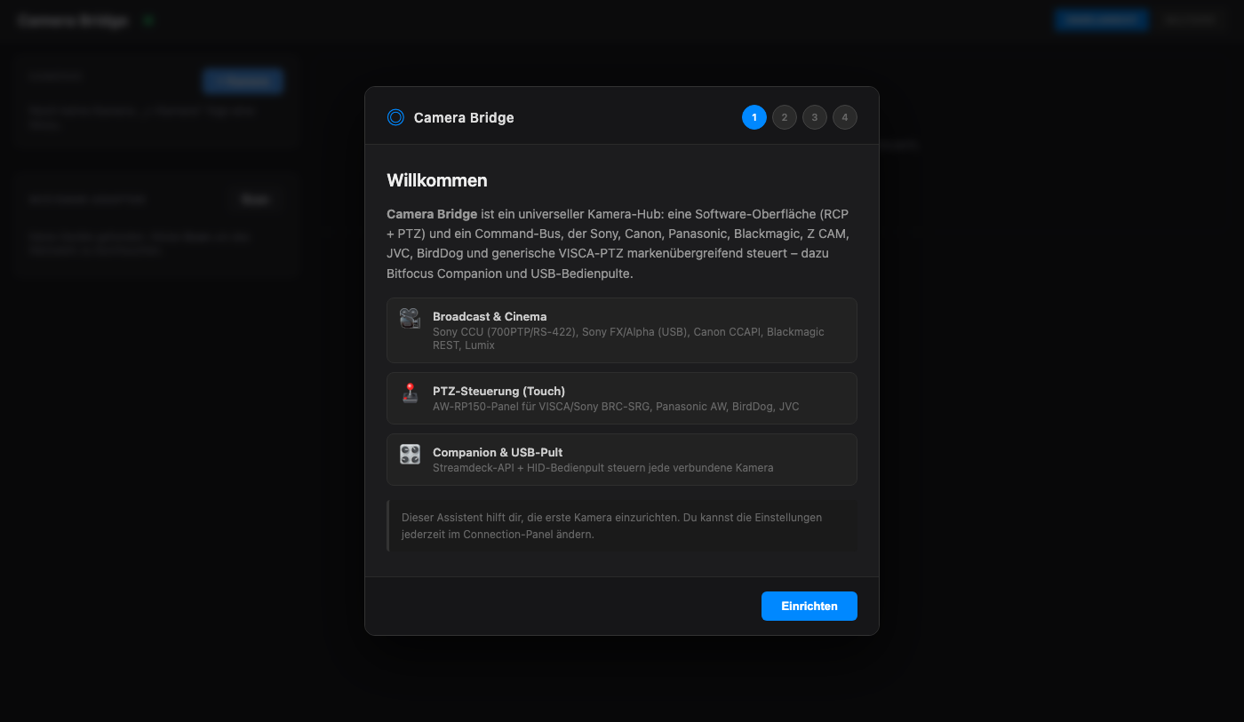Click the text starting 'AW-RP150-Panel für VISCA'
1244x722 pixels.
click(616, 407)
